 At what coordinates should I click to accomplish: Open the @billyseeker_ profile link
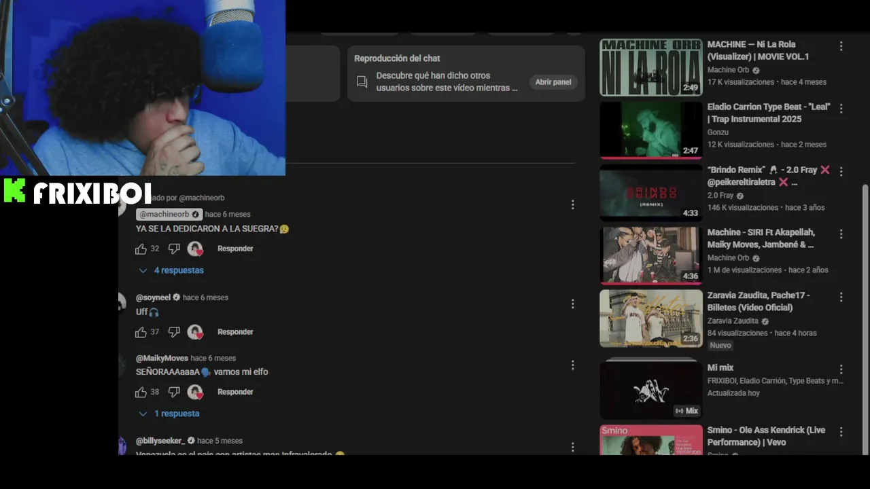(x=160, y=441)
